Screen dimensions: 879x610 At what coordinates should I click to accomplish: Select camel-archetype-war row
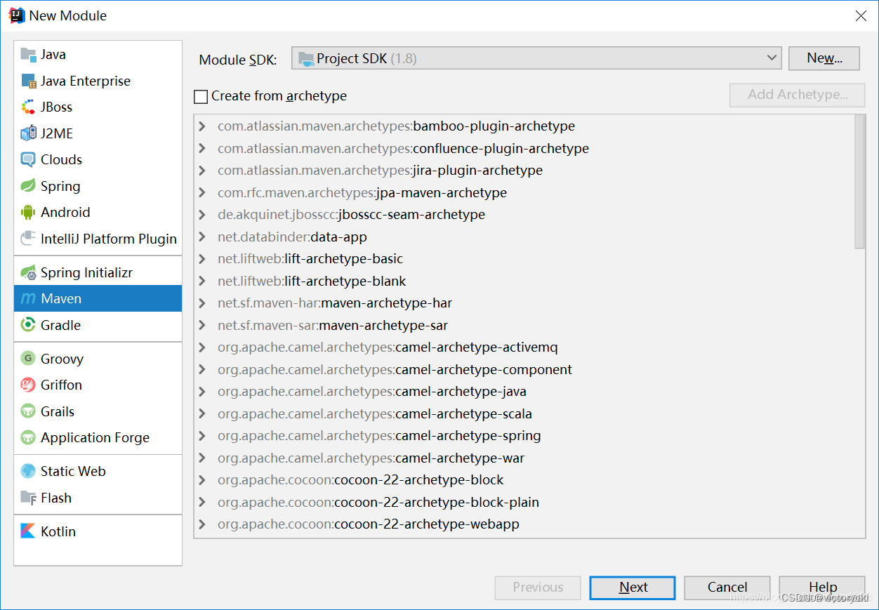tap(524, 458)
